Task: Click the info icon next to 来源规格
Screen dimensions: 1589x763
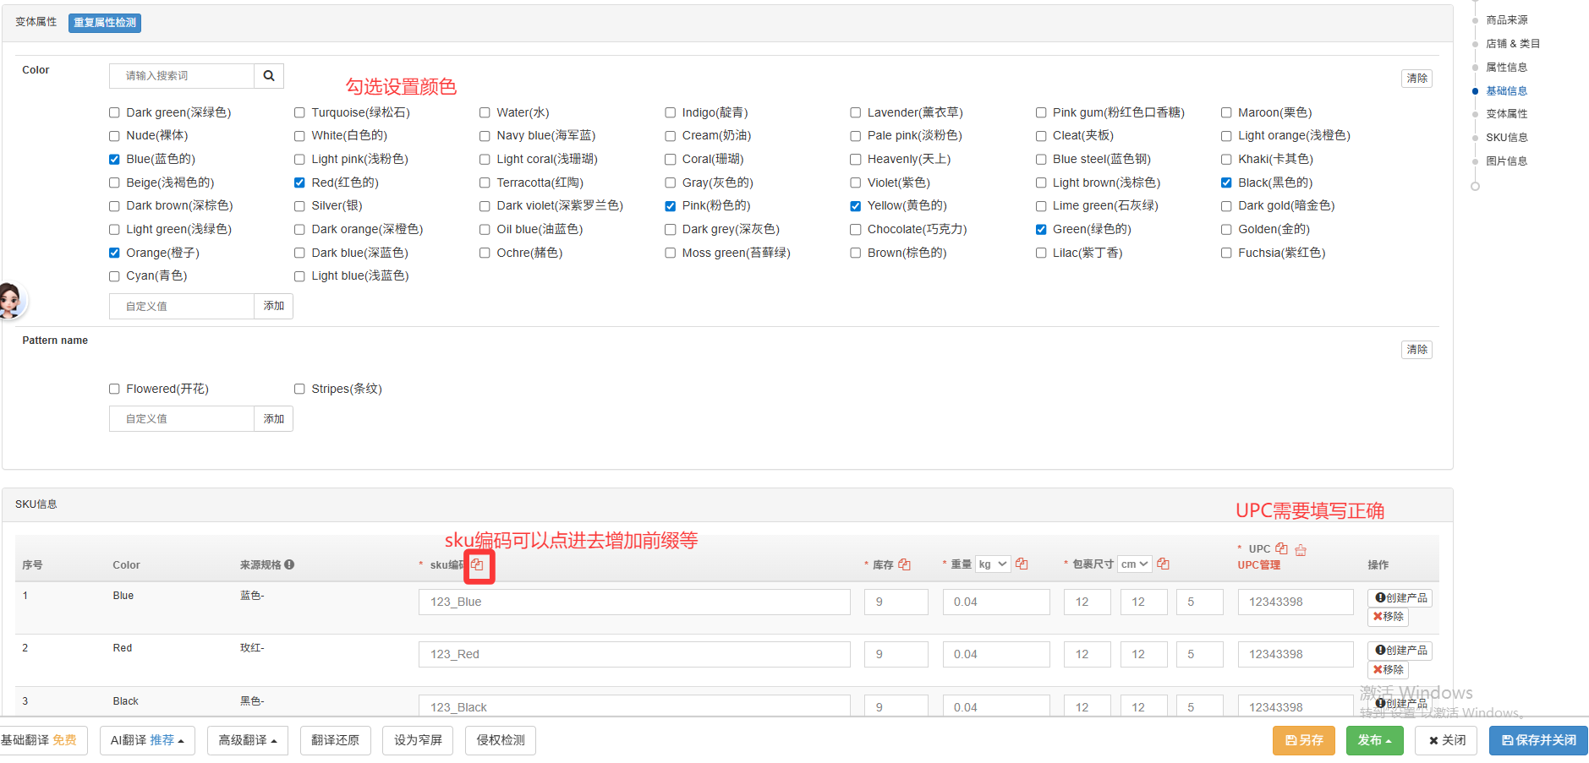Action: click(x=289, y=564)
